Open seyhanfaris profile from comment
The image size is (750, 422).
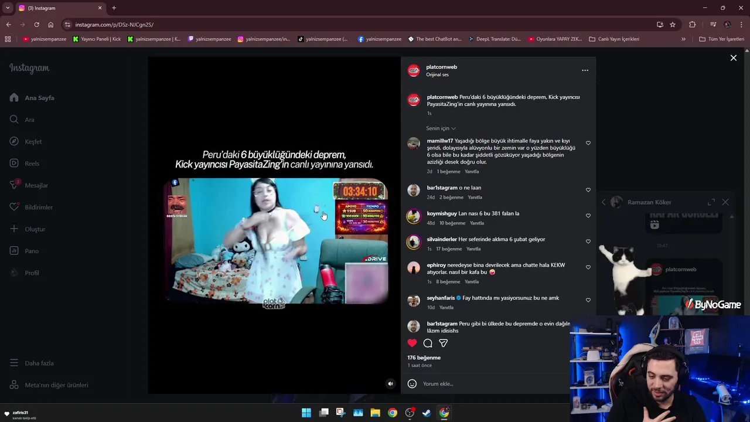[x=441, y=298]
